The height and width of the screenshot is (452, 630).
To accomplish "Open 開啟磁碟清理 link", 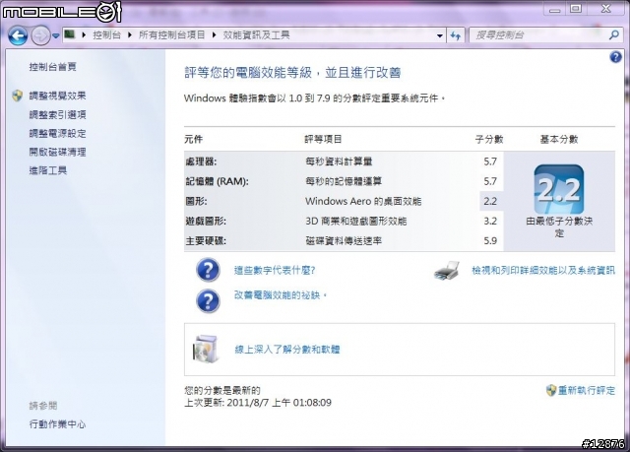I will point(57,152).
